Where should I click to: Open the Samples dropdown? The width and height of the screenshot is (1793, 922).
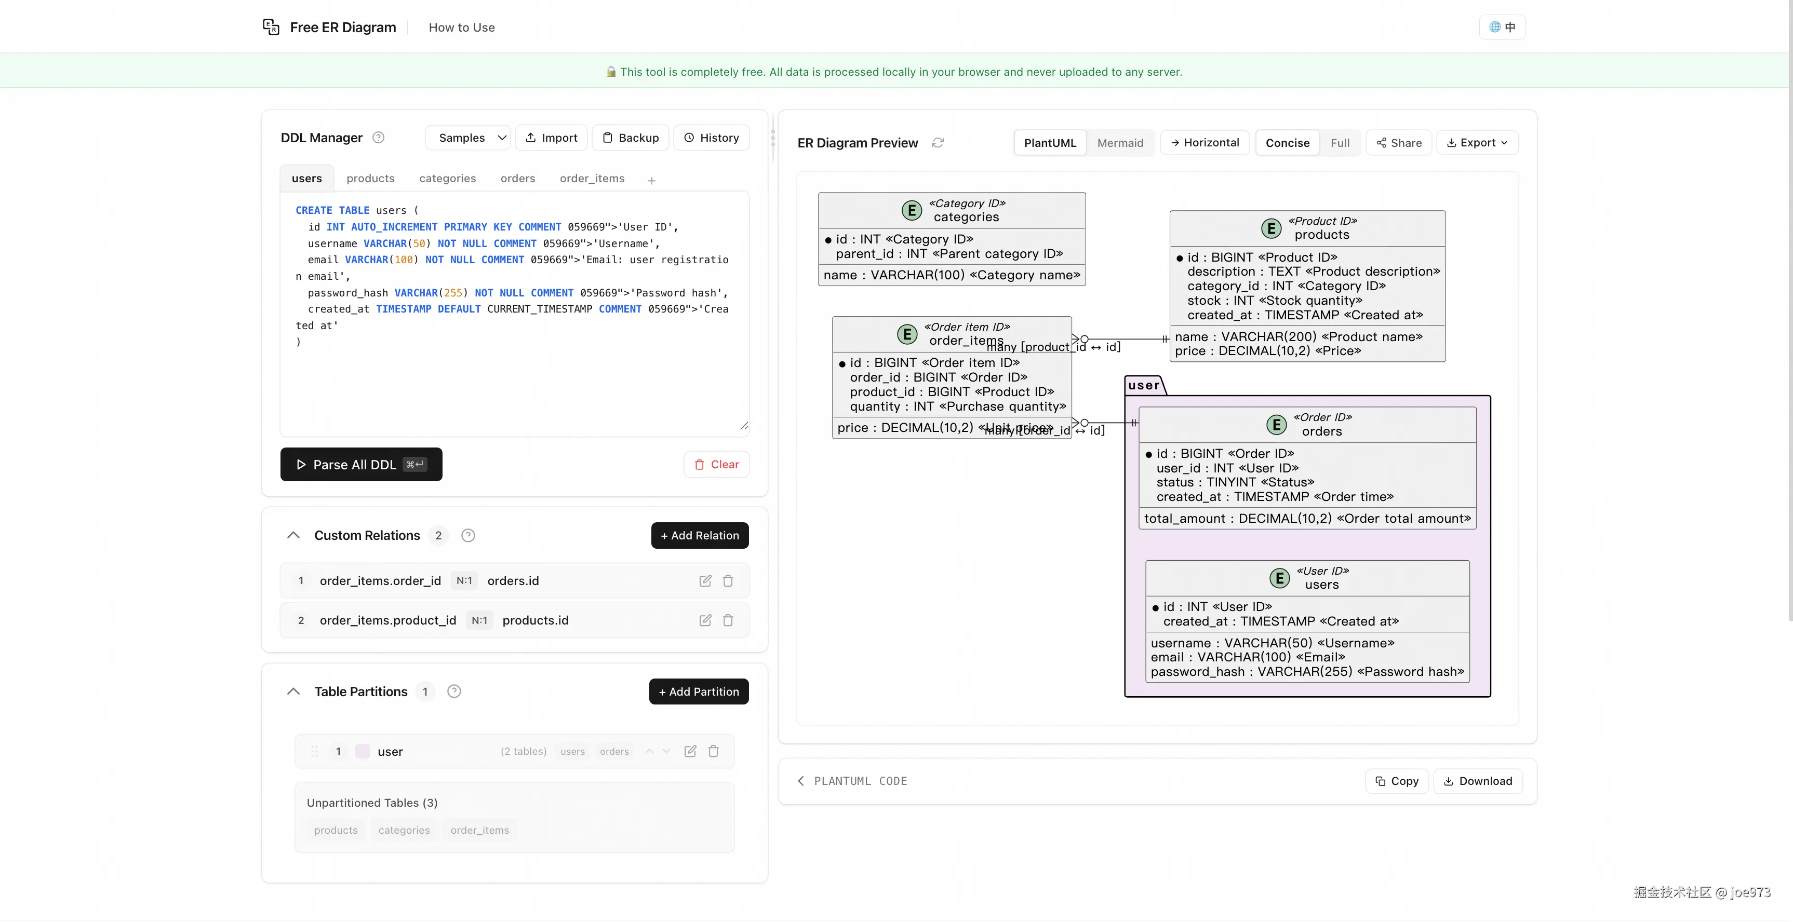[x=469, y=138]
